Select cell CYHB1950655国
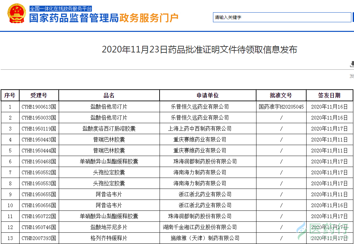Screen dimensions: 354x244 (39, 194)
